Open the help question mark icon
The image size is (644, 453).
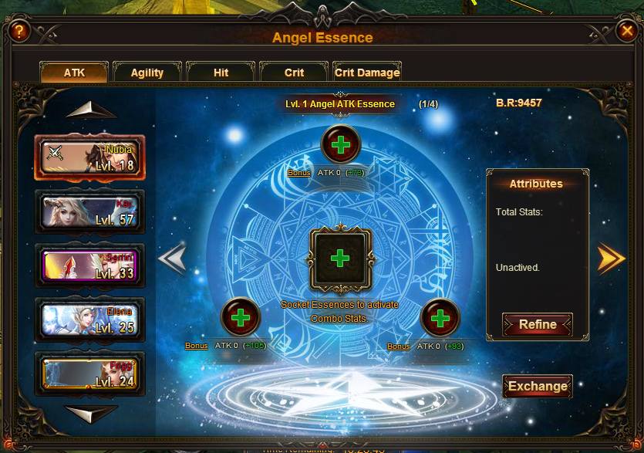tap(19, 31)
